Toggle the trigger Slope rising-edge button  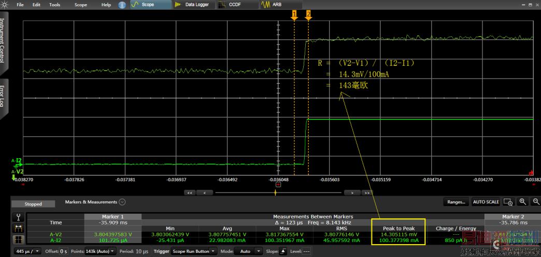[284, 251]
